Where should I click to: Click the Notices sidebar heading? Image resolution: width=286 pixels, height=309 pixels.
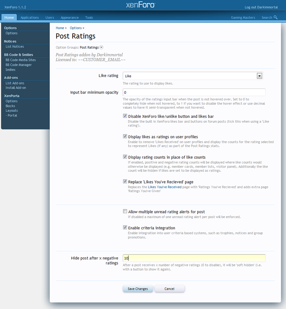pos(10,41)
